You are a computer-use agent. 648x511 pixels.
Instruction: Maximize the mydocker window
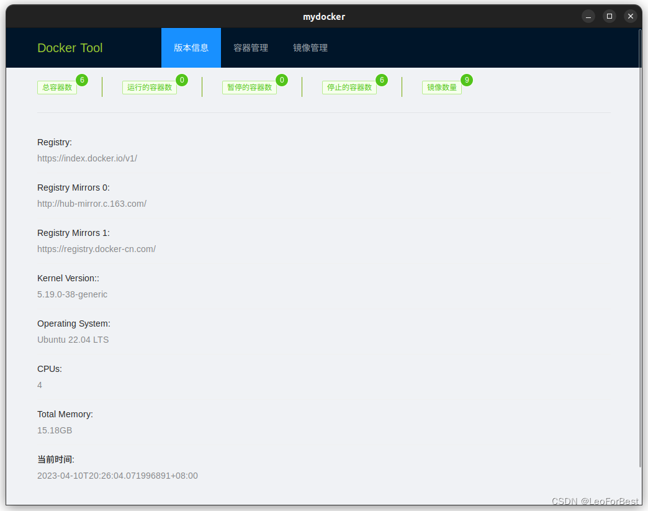[x=609, y=16]
